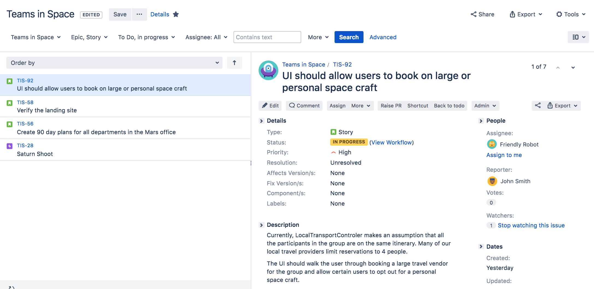Add a Comment to the issue

pos(304,106)
